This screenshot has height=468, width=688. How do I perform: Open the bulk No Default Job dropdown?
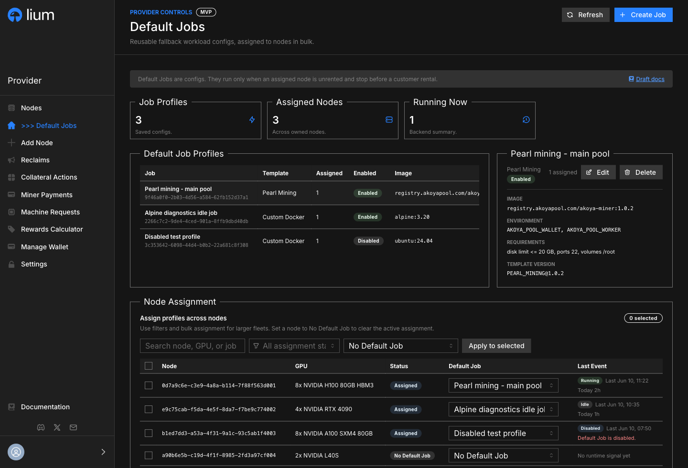point(401,346)
